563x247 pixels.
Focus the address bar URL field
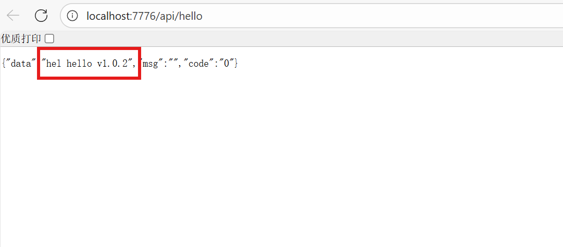pos(312,16)
